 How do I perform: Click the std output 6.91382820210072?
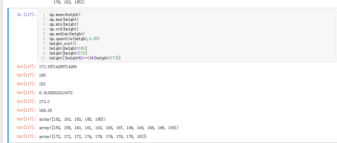[x=56, y=93]
